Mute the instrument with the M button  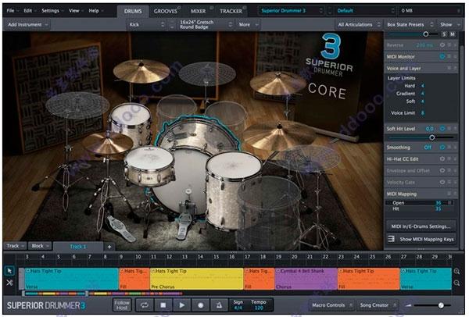pos(453,34)
